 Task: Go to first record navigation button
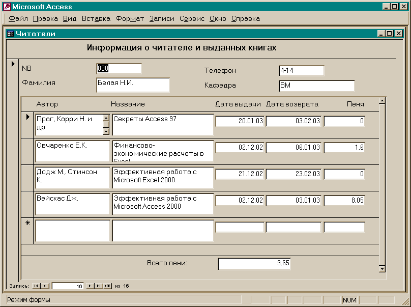point(36,286)
